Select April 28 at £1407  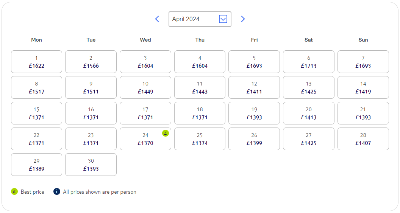pos(363,139)
